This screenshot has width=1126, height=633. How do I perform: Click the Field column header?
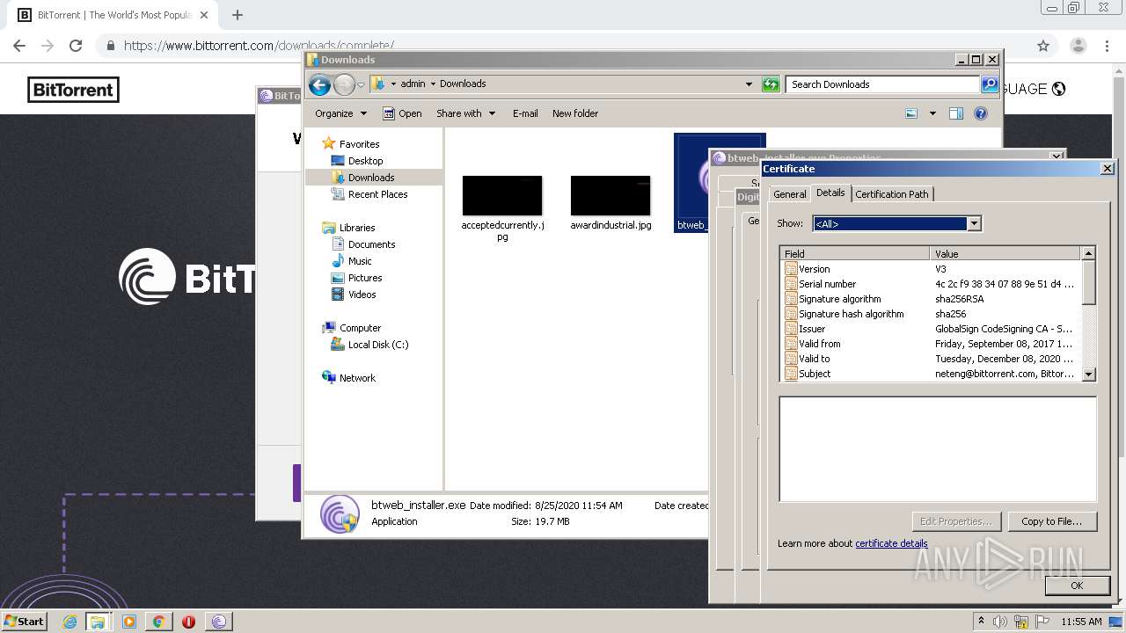pyautogui.click(x=855, y=253)
